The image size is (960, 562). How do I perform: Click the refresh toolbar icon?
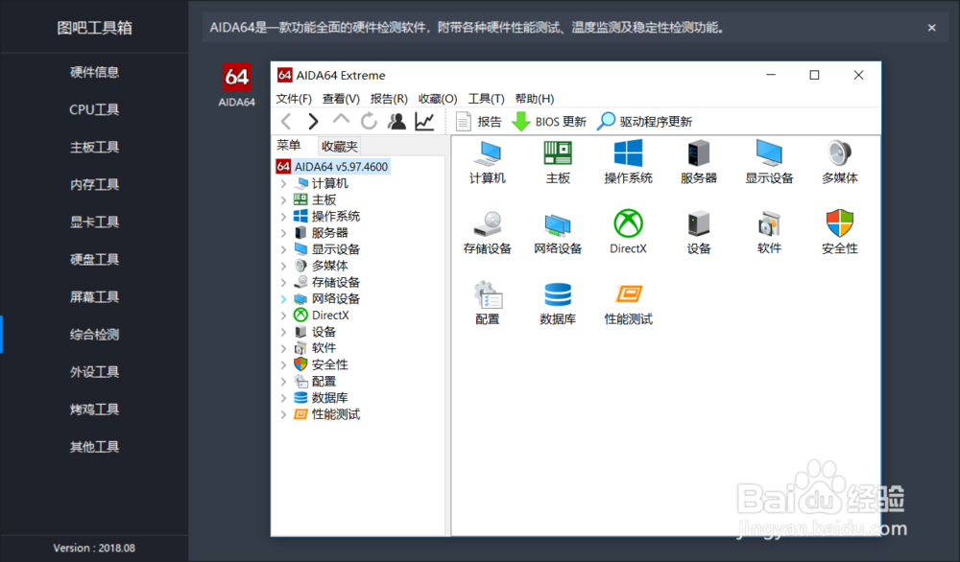[369, 121]
